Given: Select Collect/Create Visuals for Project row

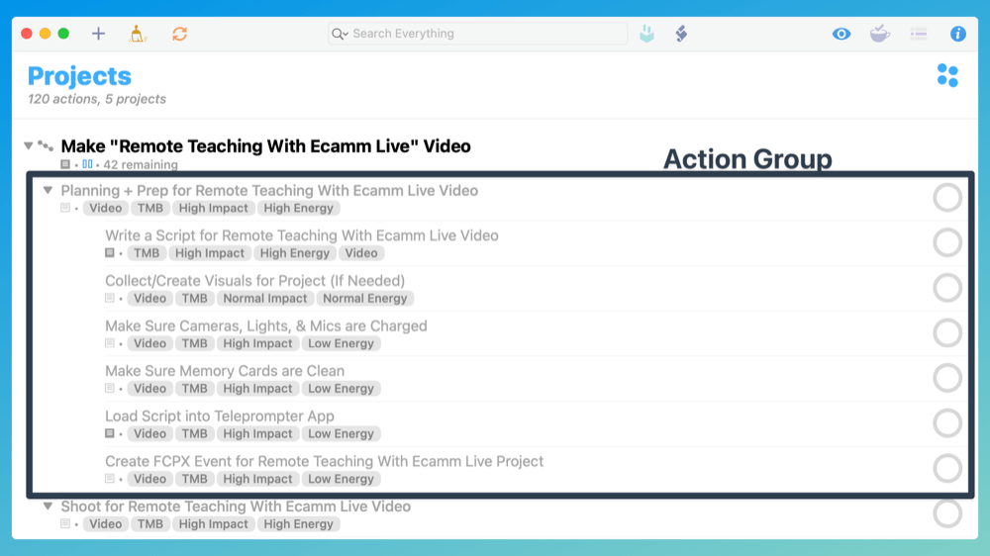Looking at the screenshot, I should point(255,281).
